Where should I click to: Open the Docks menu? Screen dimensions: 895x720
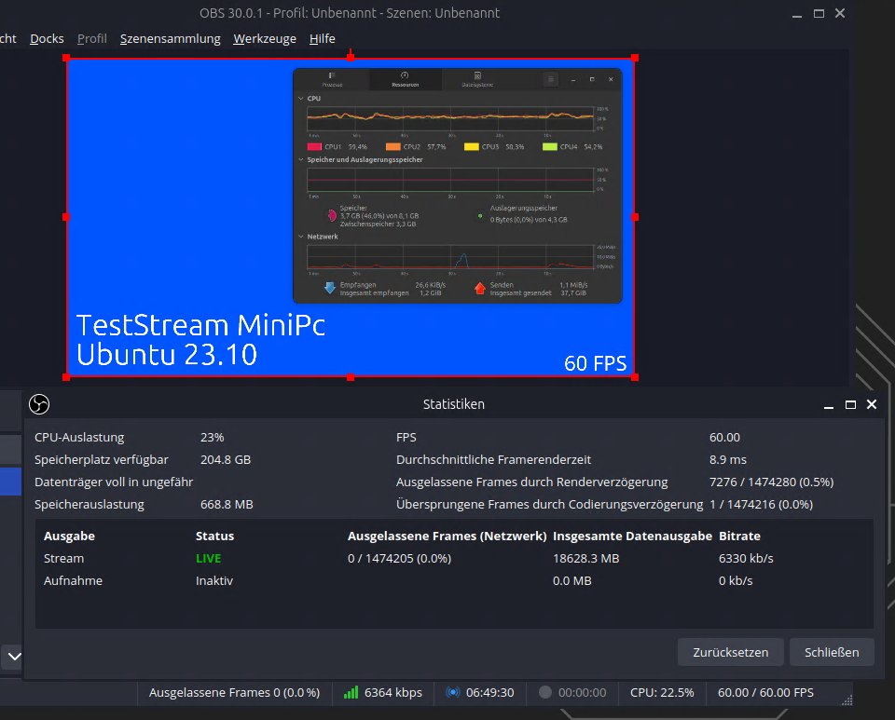[47, 38]
